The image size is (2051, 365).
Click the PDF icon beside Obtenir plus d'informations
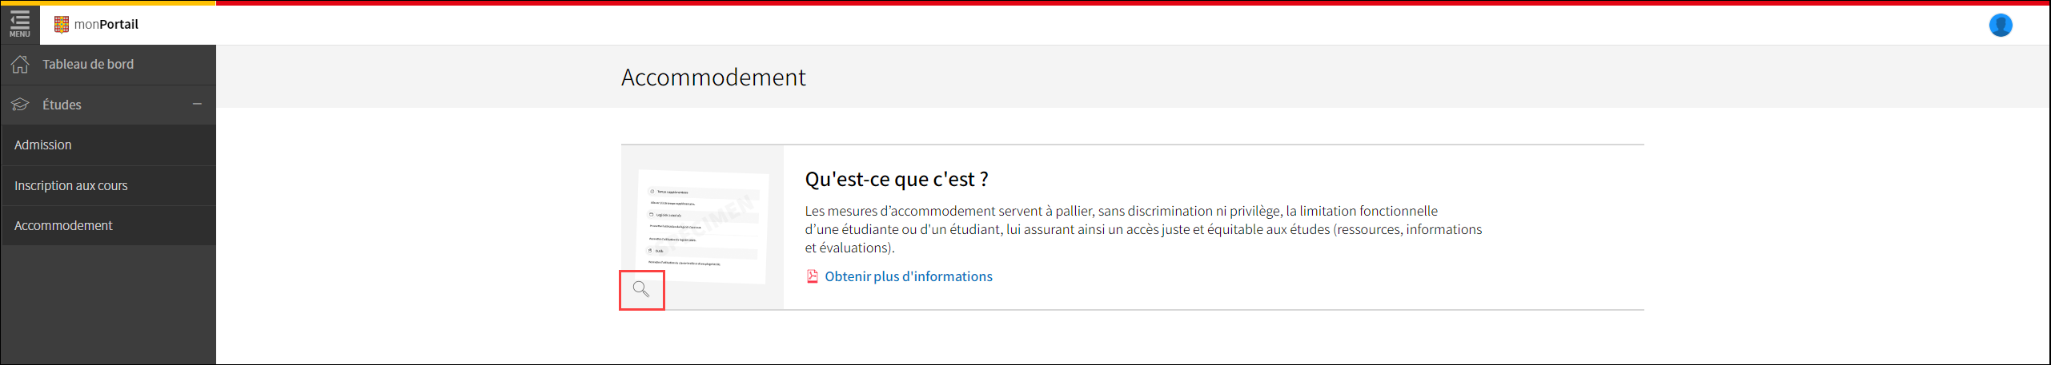(x=813, y=276)
